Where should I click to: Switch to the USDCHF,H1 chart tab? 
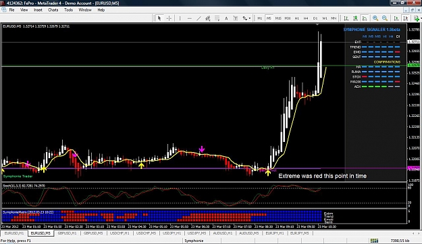[x=120, y=233]
